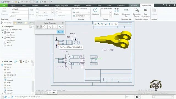This screenshot has width=176, height=99.
Task: Click the Save icon in quick access toolbar
Action: [x=19, y=2]
